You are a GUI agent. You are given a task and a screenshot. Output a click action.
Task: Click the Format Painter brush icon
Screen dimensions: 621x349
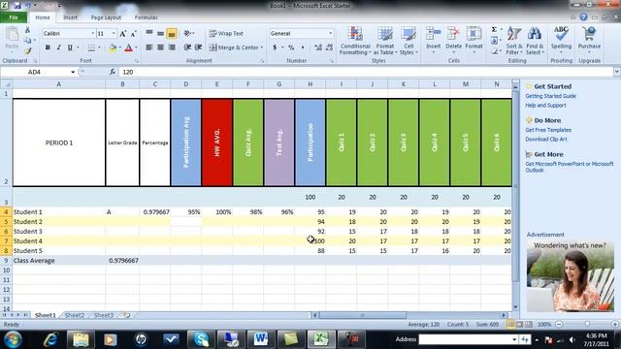27,50
